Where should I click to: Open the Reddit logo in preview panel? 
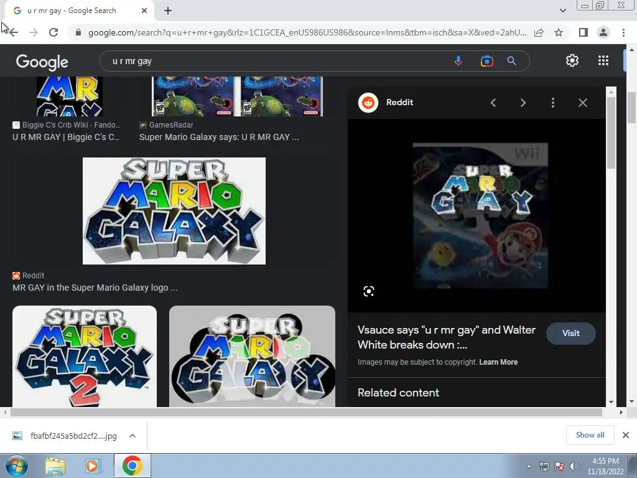368,103
